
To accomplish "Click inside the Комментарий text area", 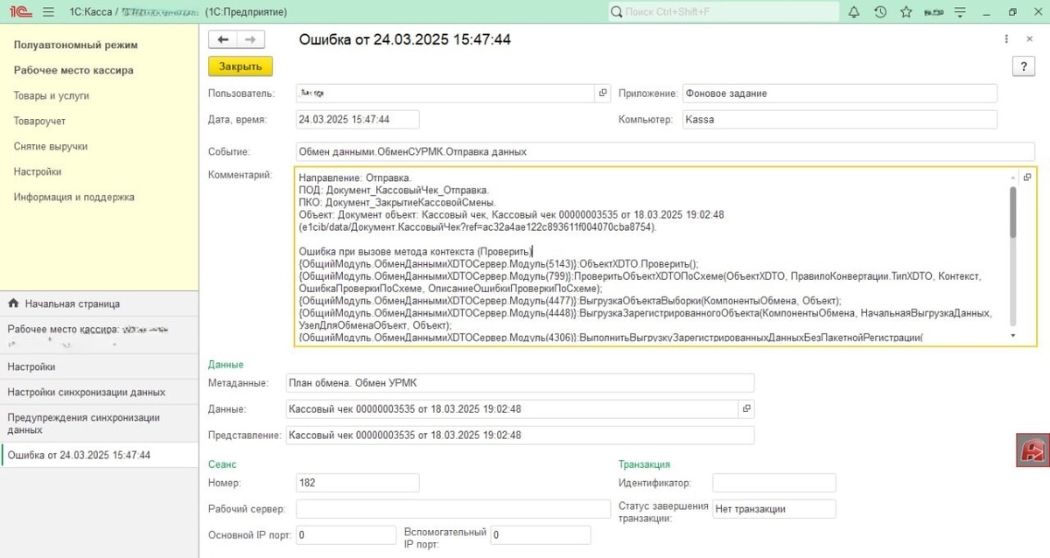I will tap(651, 256).
